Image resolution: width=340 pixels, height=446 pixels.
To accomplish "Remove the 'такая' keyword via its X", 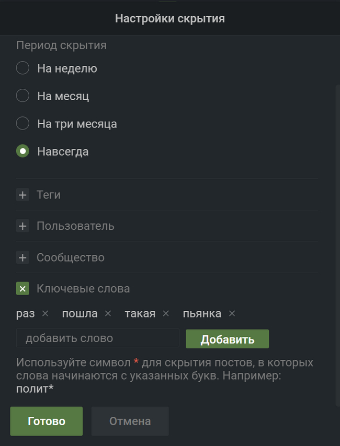I will coord(166,314).
